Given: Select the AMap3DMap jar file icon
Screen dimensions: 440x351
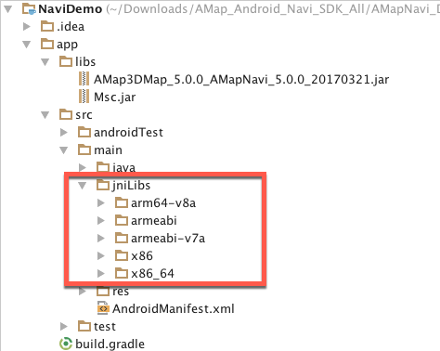Looking at the screenshot, I should [84, 79].
